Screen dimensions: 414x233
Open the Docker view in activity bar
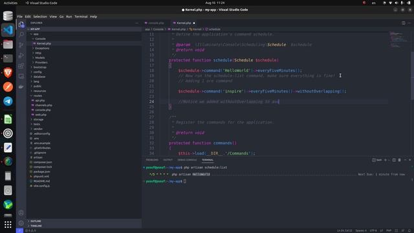point(21,87)
